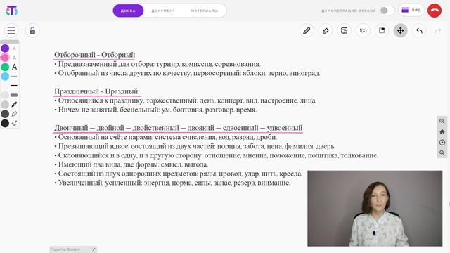This screenshot has width=450, height=253.
Task: Select the pencil drawing tool in top toolbar
Action: (307, 30)
